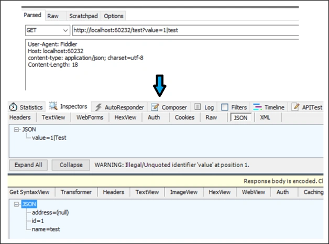Select the request Raw inspector tab

[x=211, y=118]
